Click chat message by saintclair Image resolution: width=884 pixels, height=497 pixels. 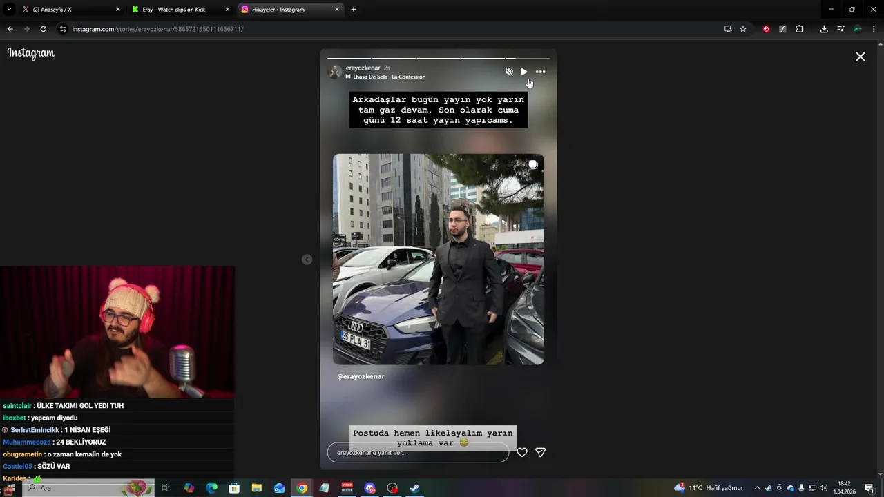coord(64,406)
